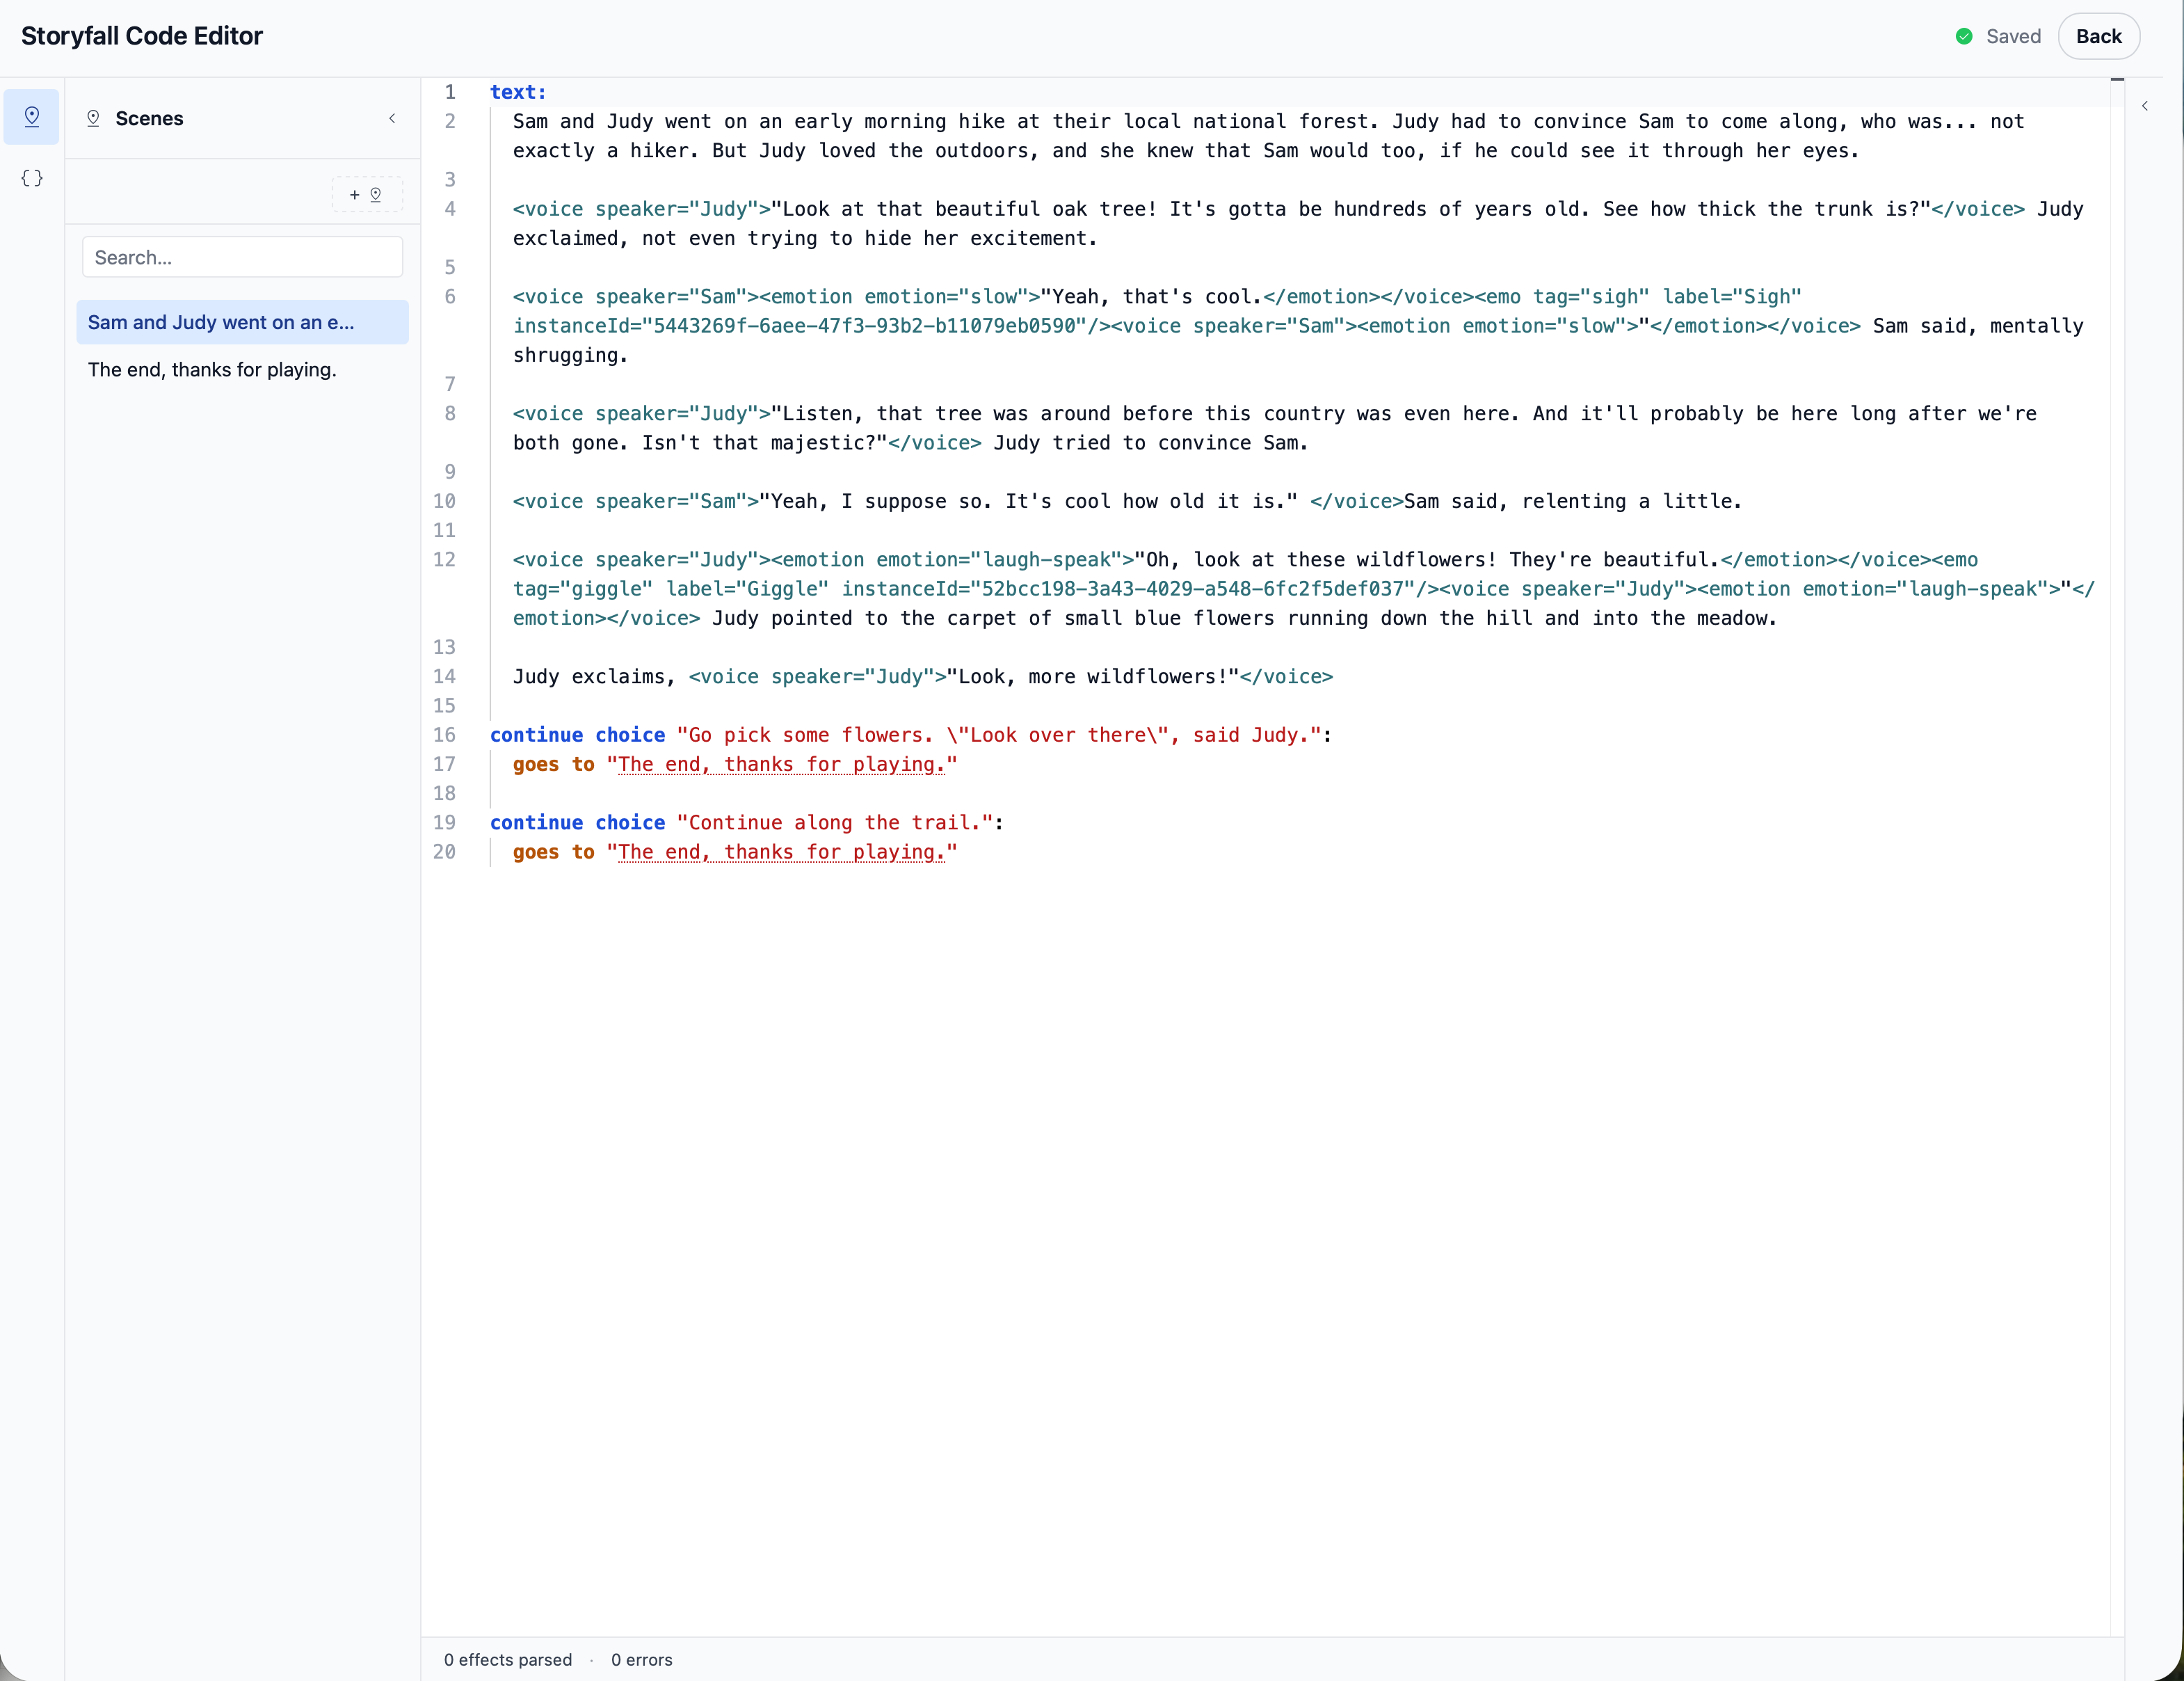Focus the scene Search field
The width and height of the screenshot is (2184, 1681).
click(242, 257)
